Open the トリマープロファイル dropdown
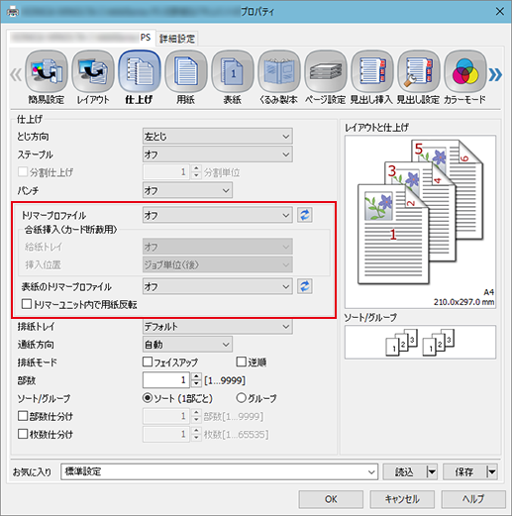Viewport: 512px width, 516px height. pos(217,215)
